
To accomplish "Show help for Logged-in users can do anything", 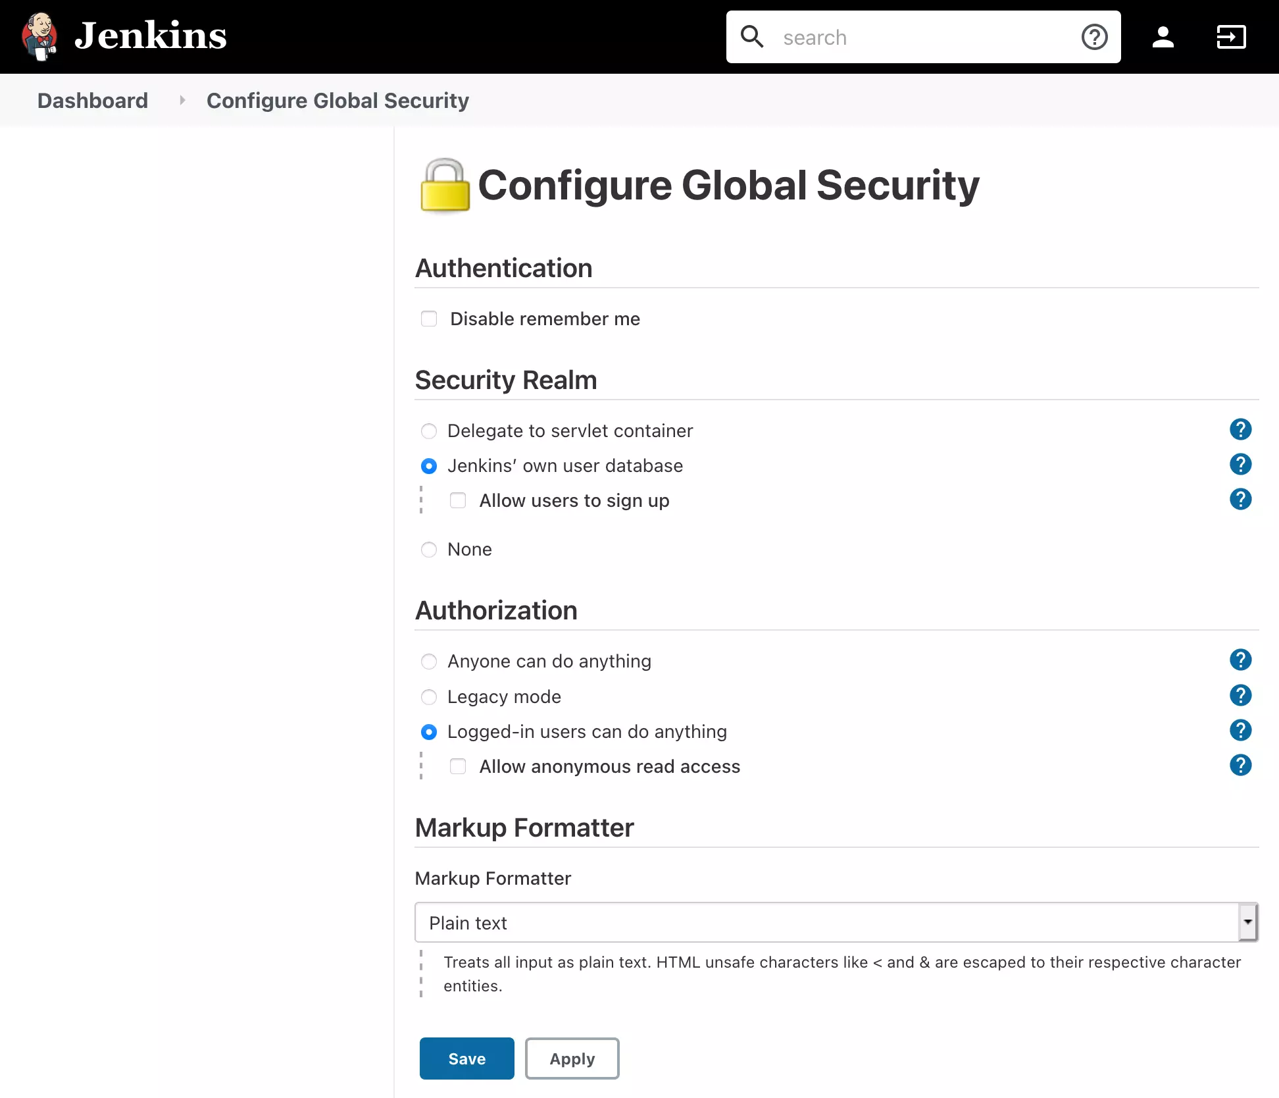I will pyautogui.click(x=1240, y=730).
